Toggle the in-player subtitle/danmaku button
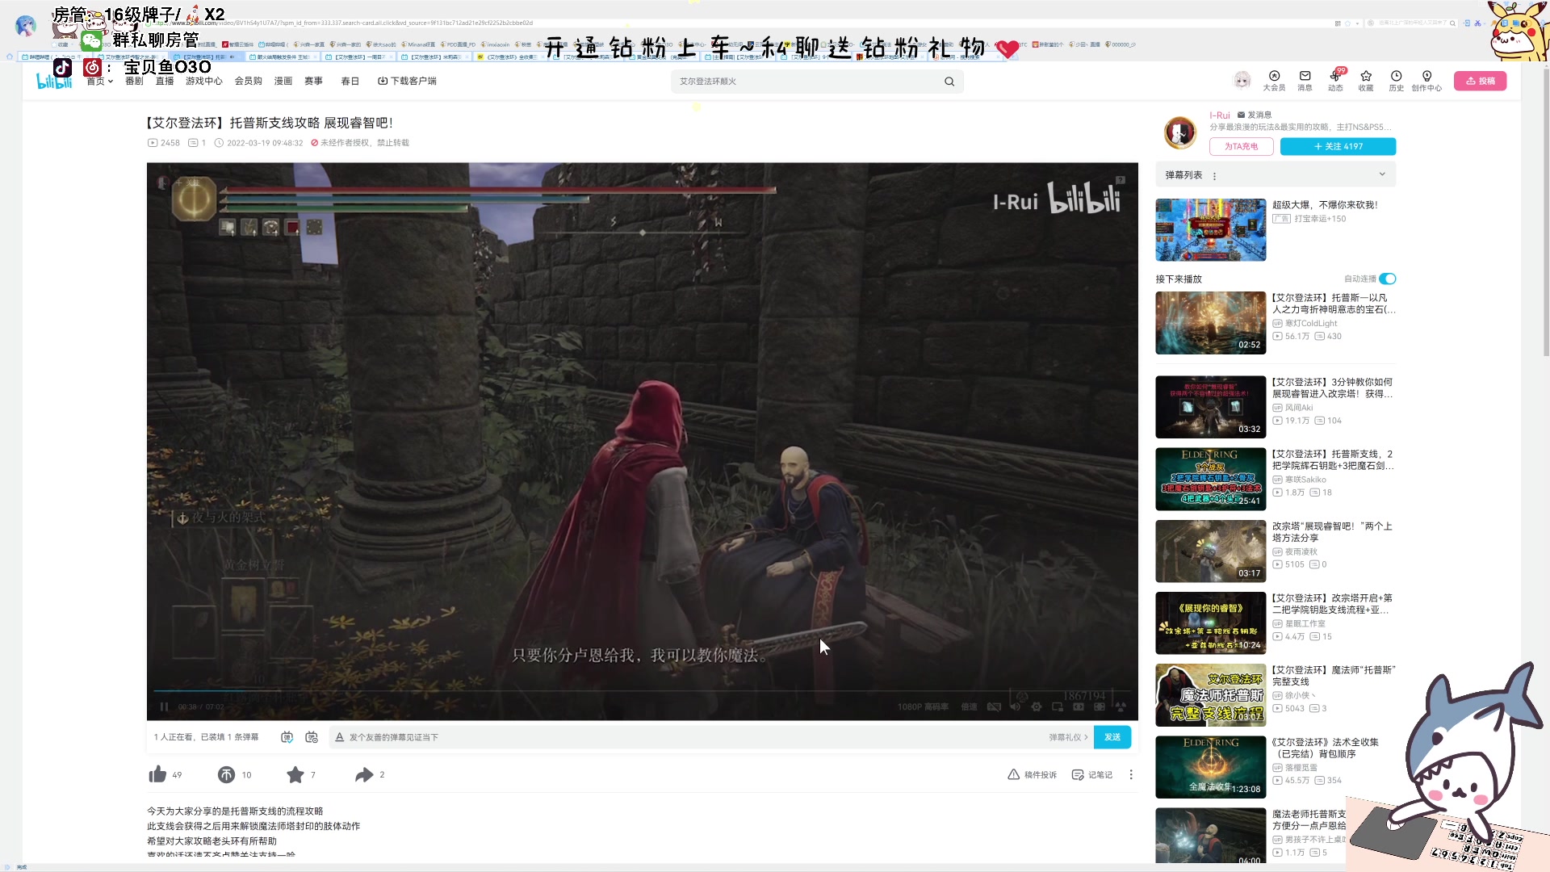The height and width of the screenshot is (872, 1550). (x=995, y=706)
